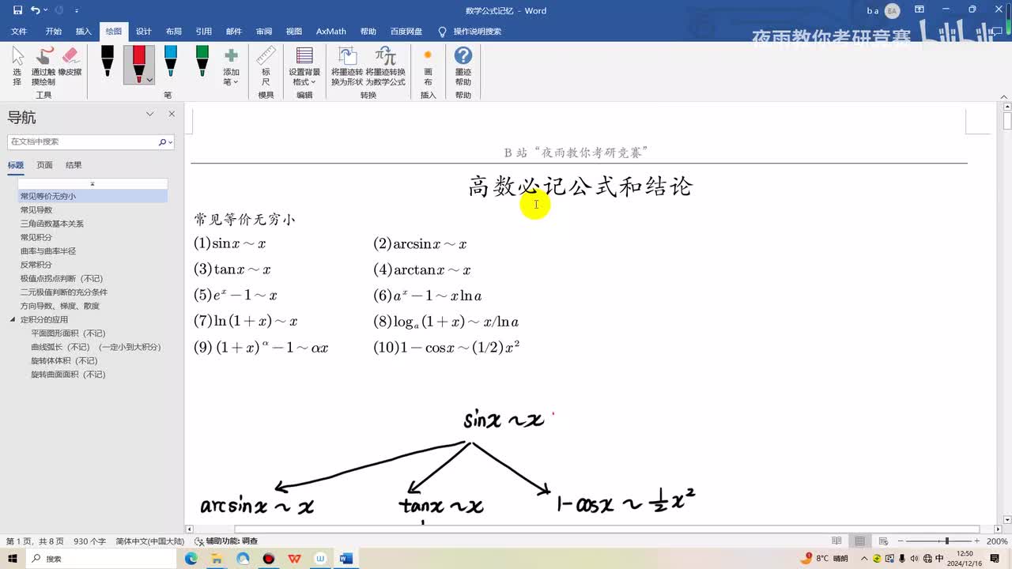Viewport: 1012px width, 569px height.
Task: Select the green pen
Action: coord(202,62)
